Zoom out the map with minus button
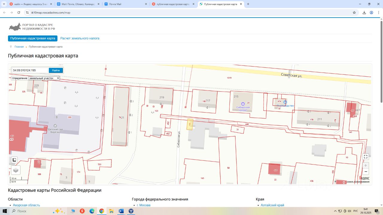383x215 pixels. click(x=366, y=172)
